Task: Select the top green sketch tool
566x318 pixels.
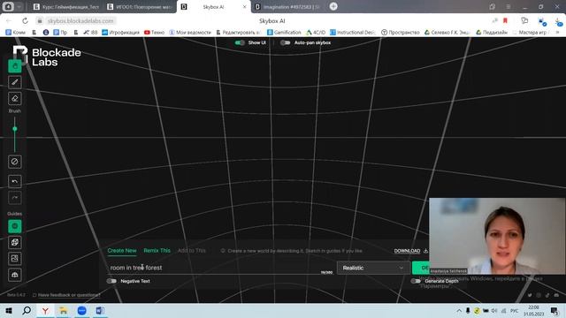Action: (x=15, y=66)
